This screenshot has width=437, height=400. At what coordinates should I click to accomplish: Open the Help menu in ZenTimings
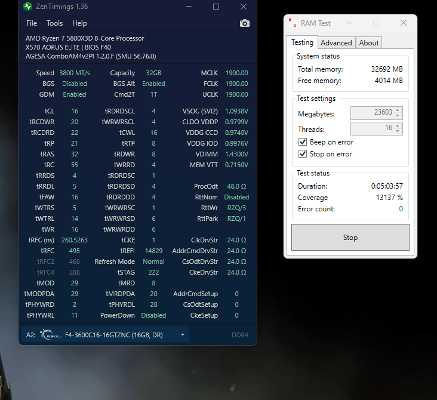[x=79, y=23]
